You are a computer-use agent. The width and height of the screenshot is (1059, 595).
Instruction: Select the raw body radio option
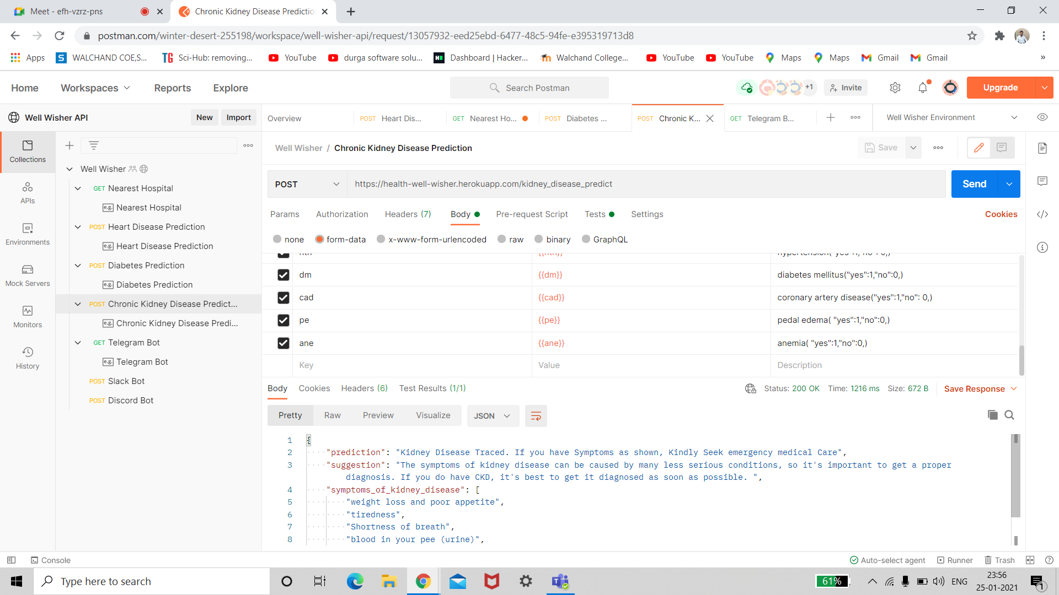coord(502,239)
